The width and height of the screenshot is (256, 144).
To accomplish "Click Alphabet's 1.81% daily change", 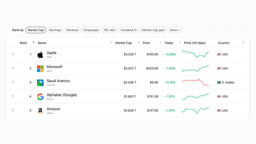I will click(x=170, y=96).
